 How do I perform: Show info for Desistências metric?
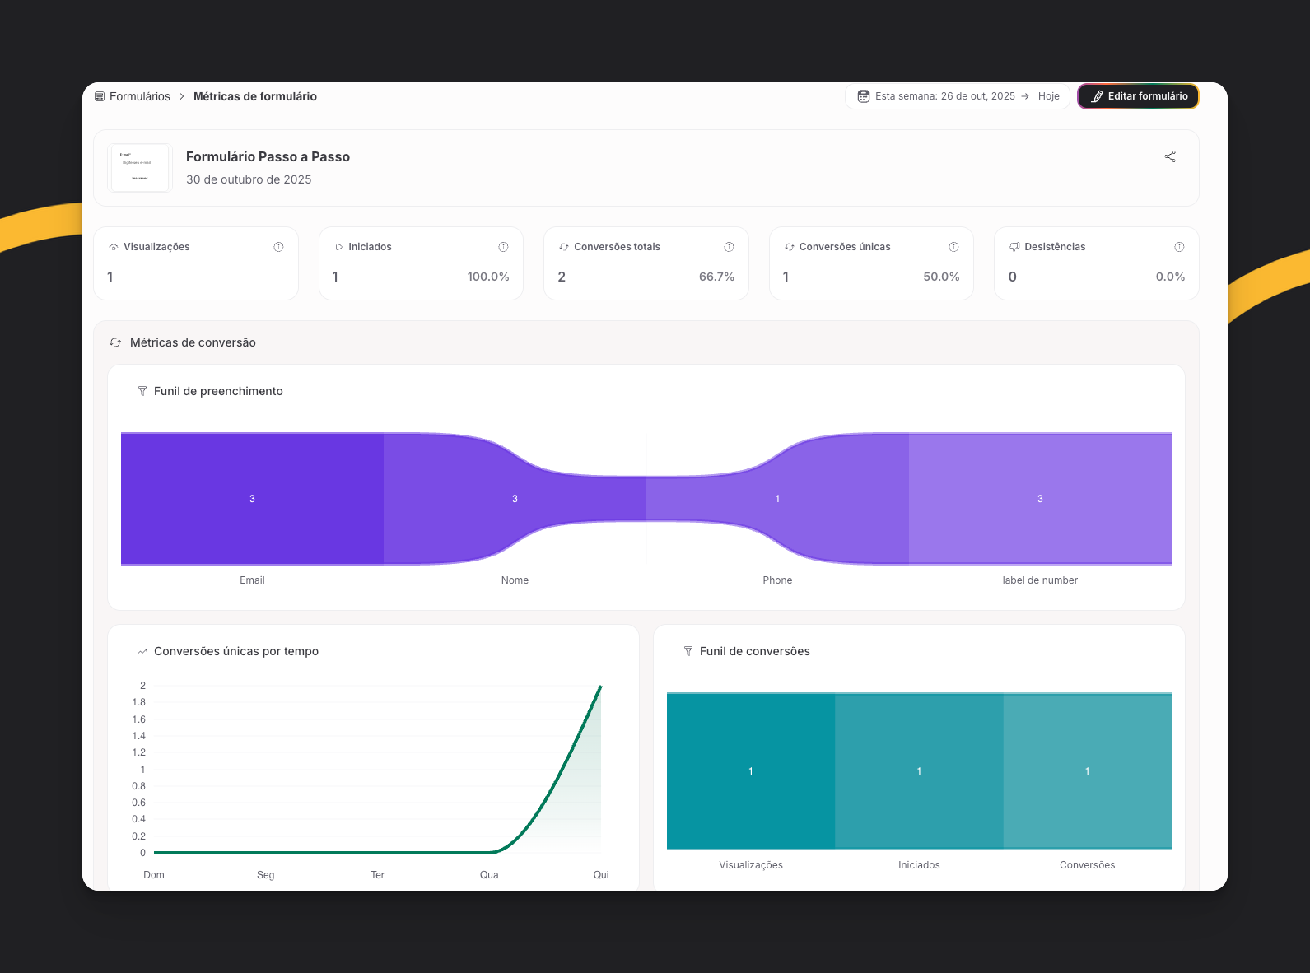[1179, 247]
